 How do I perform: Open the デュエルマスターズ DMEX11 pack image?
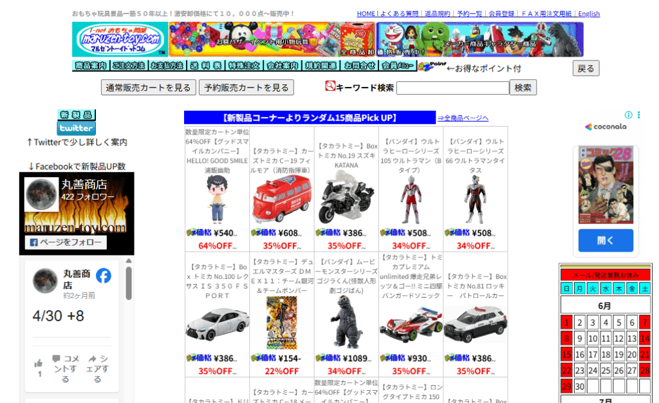[x=282, y=323]
